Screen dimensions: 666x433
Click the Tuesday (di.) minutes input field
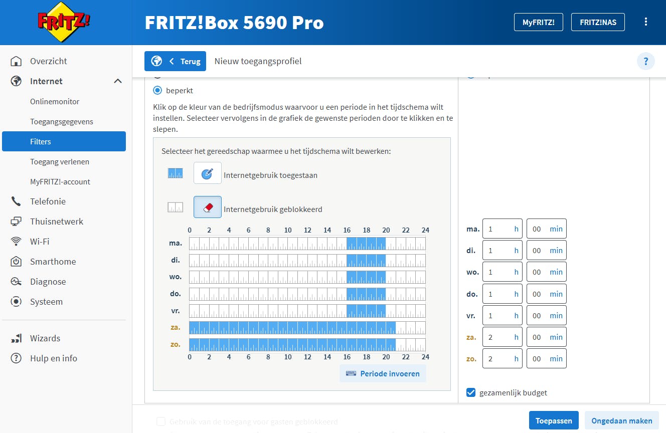(x=547, y=251)
